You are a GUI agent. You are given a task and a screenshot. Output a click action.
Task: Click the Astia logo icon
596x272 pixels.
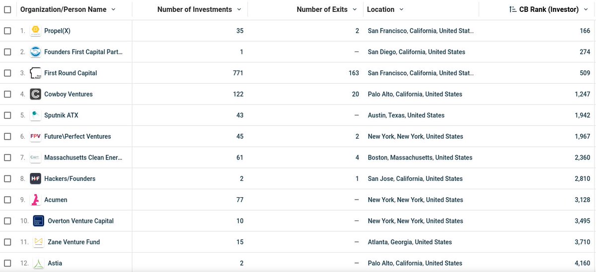(x=39, y=263)
